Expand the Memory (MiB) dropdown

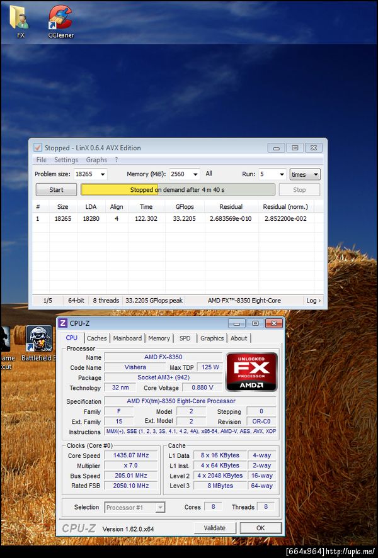pyautogui.click(x=195, y=174)
